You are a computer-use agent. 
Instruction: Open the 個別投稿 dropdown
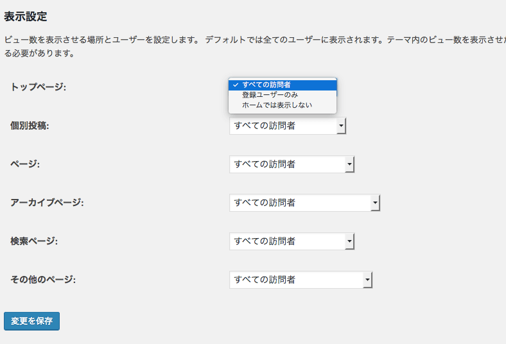(x=288, y=126)
